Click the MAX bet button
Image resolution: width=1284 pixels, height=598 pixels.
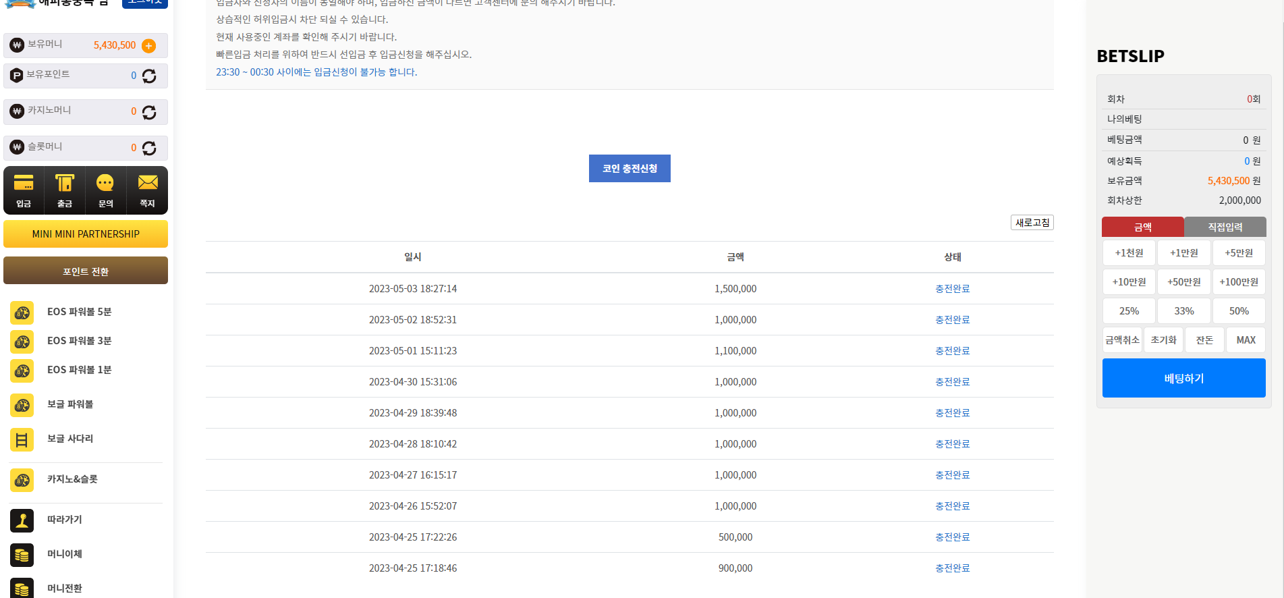click(x=1246, y=340)
